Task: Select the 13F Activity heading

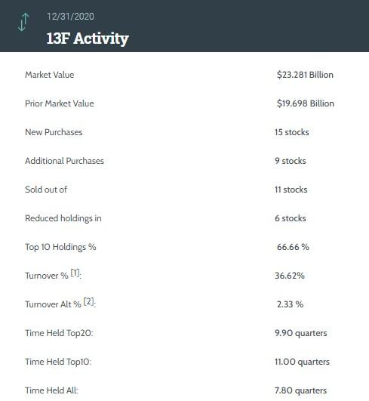Action: coord(88,39)
